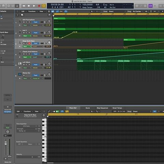Viewport: 164px width, 164px height.
Task: Toggle the yellow Cycle mode button
Action: [x=44, y=6]
